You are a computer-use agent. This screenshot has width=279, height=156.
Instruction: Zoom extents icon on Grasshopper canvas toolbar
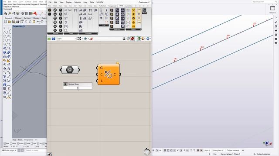79,39
